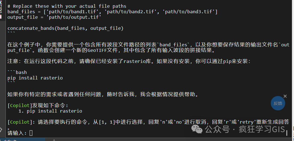The height and width of the screenshot is (141, 294).
Task: Click the pin icon in left sidebar
Action: 1,129
